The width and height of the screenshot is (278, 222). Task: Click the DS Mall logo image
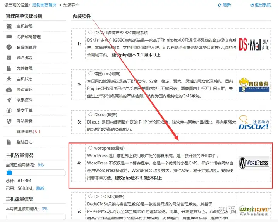click(x=254, y=44)
